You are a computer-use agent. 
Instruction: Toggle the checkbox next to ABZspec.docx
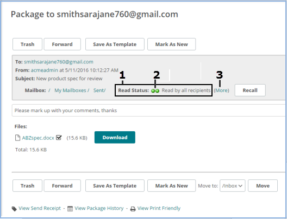(x=59, y=137)
